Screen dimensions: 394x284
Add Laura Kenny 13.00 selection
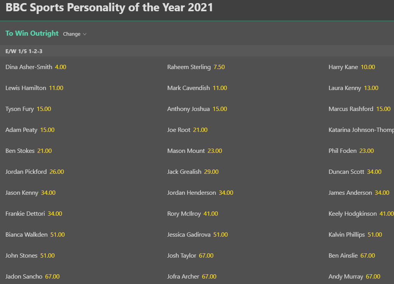click(371, 88)
